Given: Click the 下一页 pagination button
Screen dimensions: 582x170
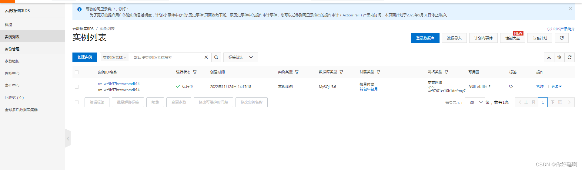Looking at the screenshot, I should (x=561, y=102).
